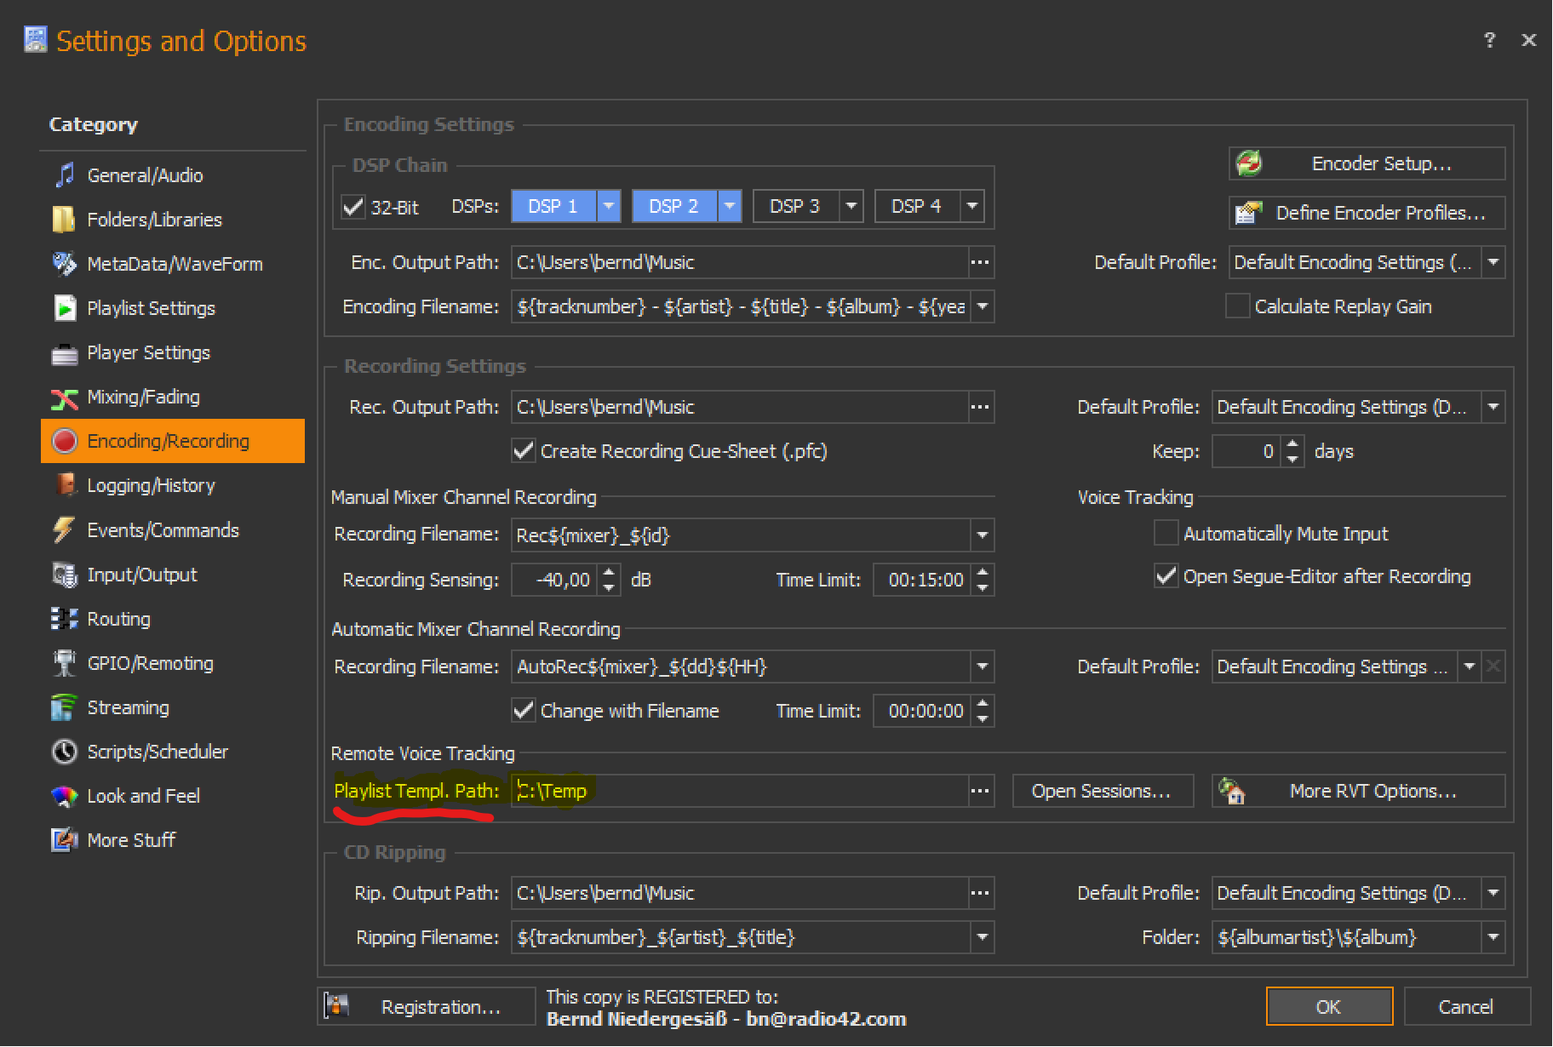Click the Look and Feel color icon
Screen dimensions: 1553x1047
click(x=65, y=796)
